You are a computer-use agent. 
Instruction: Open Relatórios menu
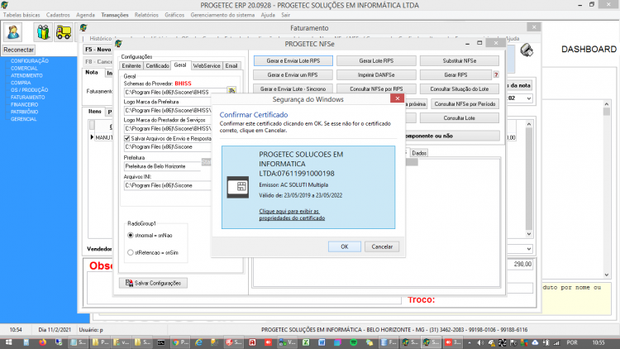pos(146,15)
